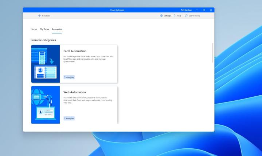Switch to the My flows tab
The height and width of the screenshot is (156, 262).
pyautogui.click(x=44, y=29)
